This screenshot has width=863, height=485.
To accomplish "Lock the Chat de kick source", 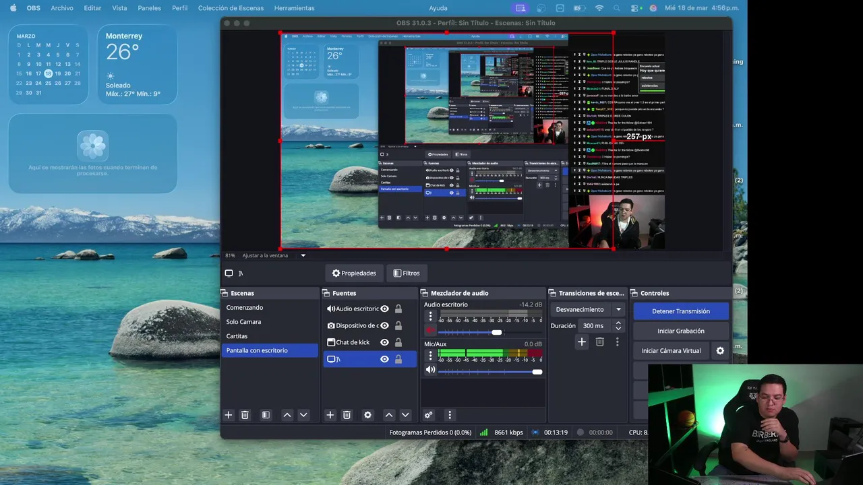I will click(x=398, y=342).
